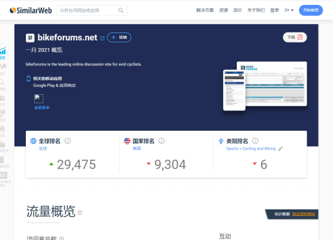The width and height of the screenshot is (333, 240).
Task: Click the country rank value 9,304
Action: (x=170, y=164)
